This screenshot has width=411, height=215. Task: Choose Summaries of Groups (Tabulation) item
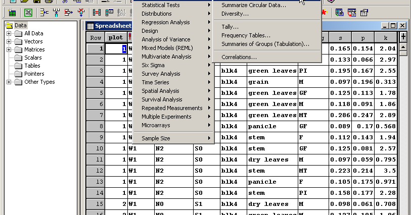(267, 44)
